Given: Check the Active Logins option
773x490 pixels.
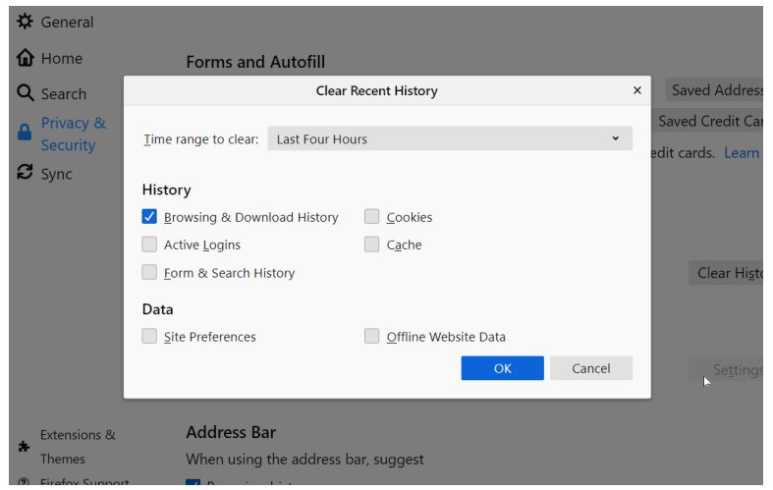Looking at the screenshot, I should [149, 245].
